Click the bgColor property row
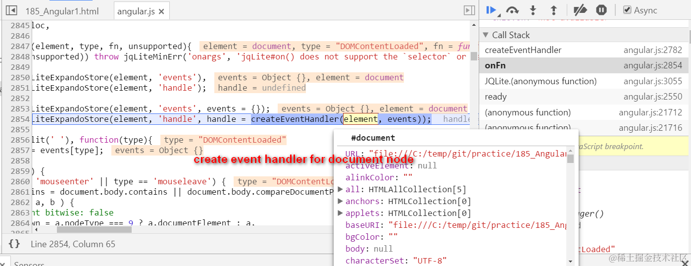Image resolution: width=691 pixels, height=266 pixels. pyautogui.click(x=372, y=237)
